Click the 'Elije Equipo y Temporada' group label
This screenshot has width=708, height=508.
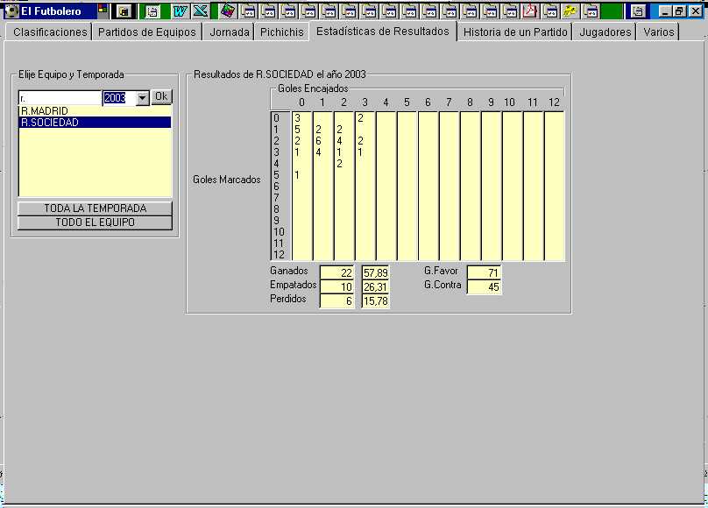coord(71,74)
